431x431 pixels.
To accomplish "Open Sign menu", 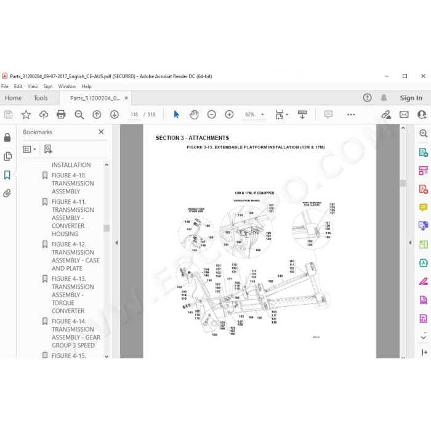I will pos(48,86).
